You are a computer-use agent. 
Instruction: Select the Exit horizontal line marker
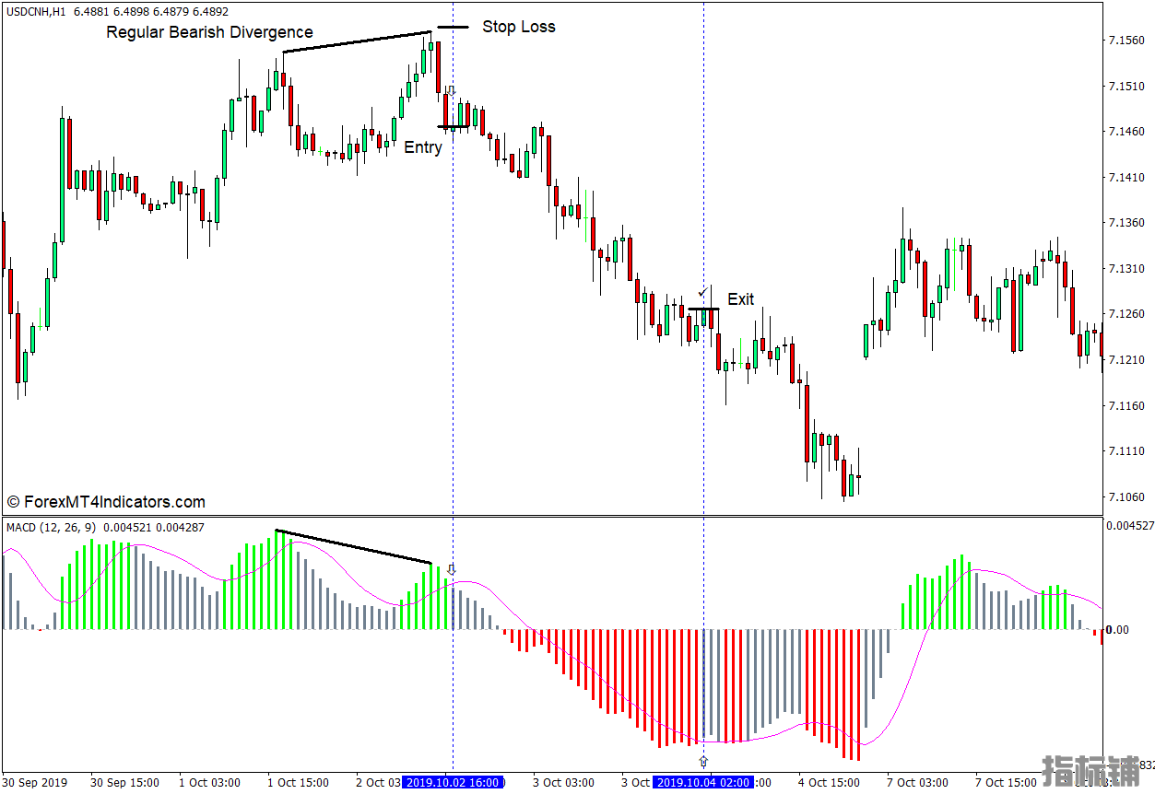(703, 309)
